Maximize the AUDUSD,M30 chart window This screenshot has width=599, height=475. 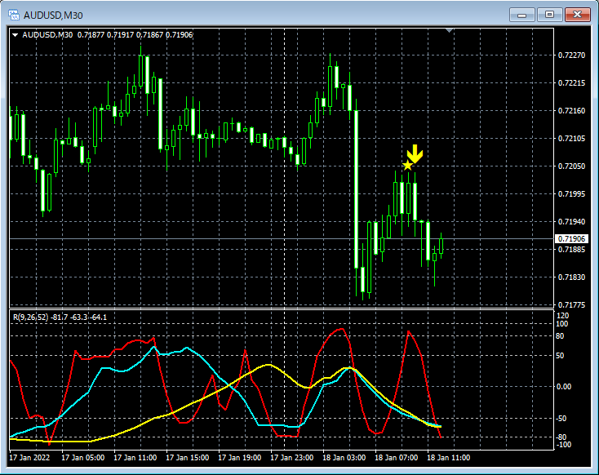click(549, 15)
